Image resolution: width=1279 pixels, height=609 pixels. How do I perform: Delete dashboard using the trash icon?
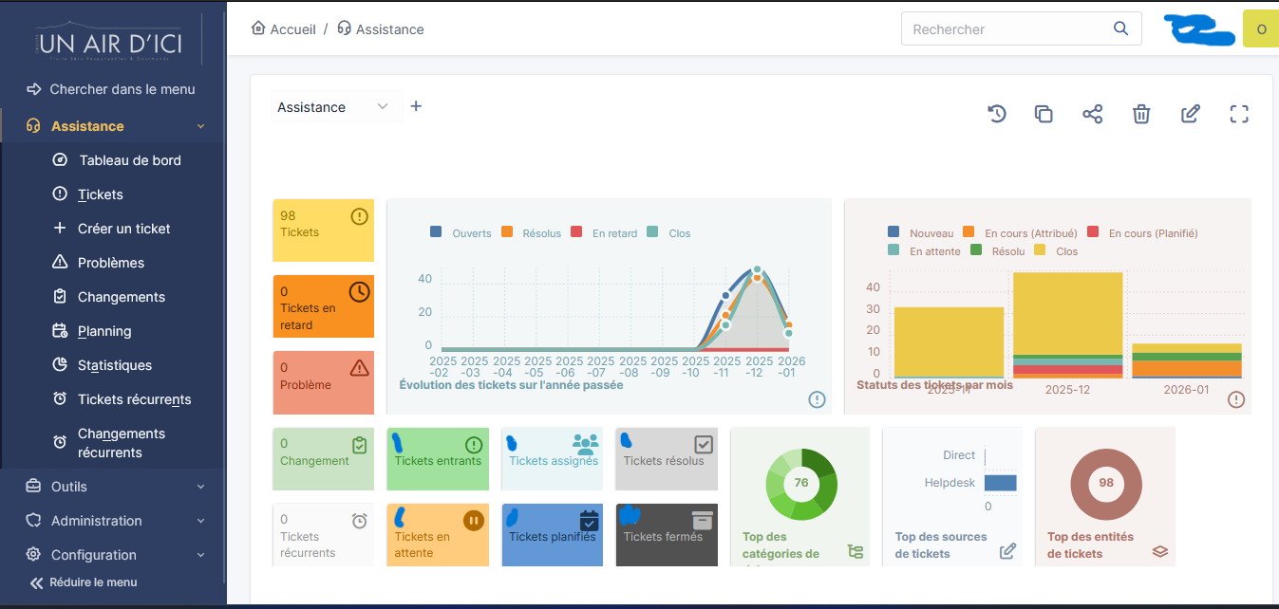[x=1141, y=114]
